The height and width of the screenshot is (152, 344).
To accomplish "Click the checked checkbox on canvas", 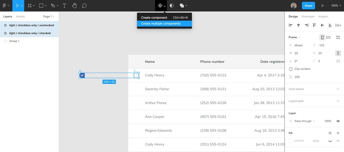I will coord(82,75).
